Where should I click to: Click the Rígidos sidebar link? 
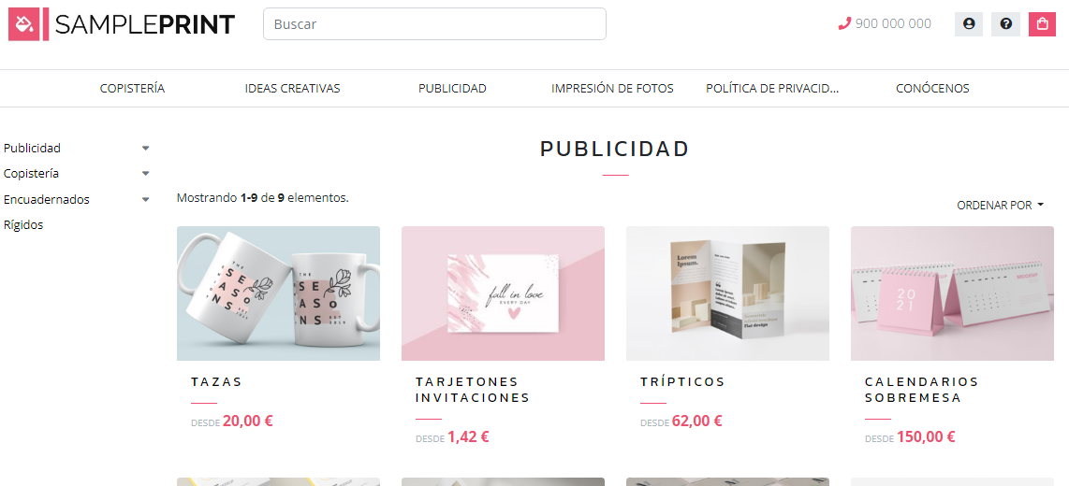click(23, 224)
